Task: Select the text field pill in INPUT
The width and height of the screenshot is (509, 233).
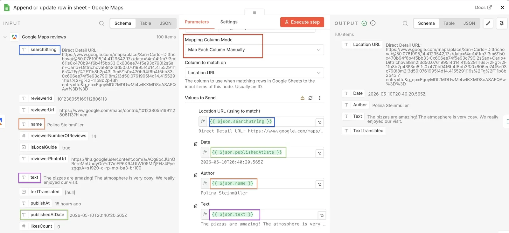Action: [x=30, y=177]
